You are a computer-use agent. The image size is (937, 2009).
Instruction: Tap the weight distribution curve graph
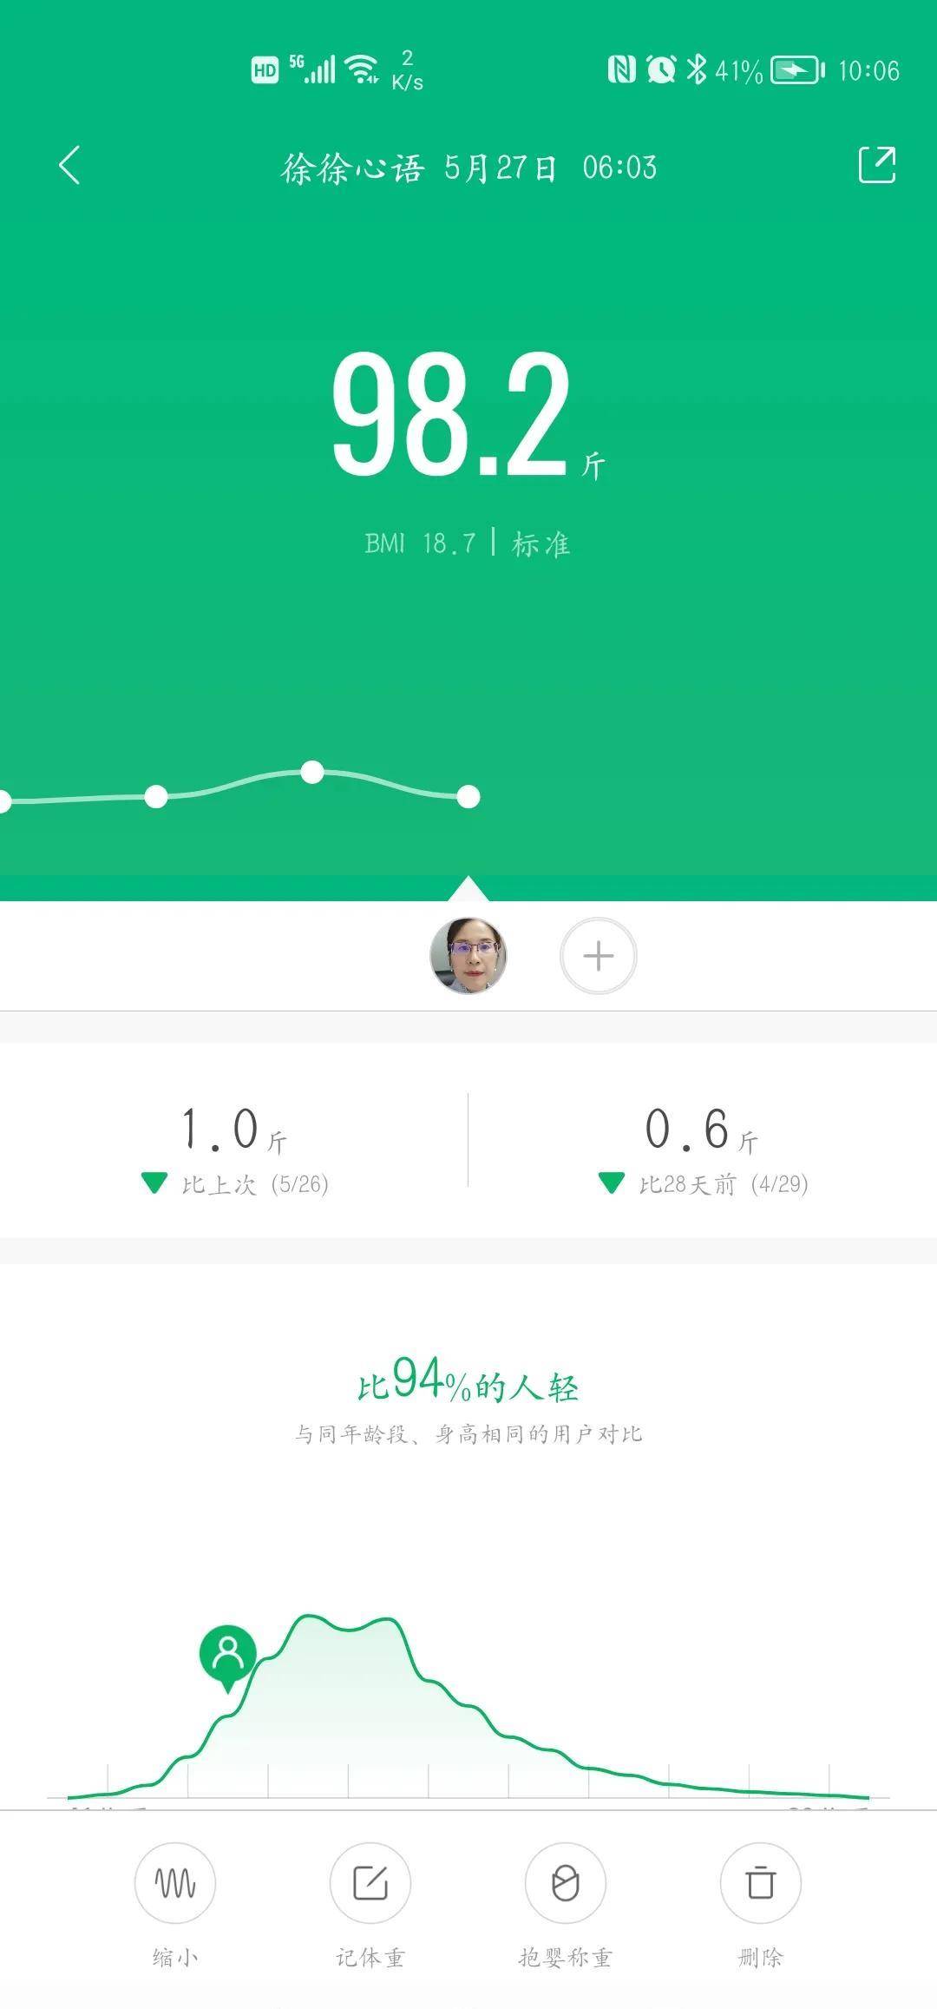point(468,1706)
